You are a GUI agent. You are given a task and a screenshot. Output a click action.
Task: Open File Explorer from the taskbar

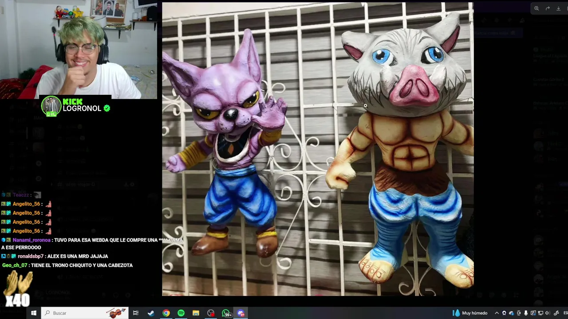point(196,313)
